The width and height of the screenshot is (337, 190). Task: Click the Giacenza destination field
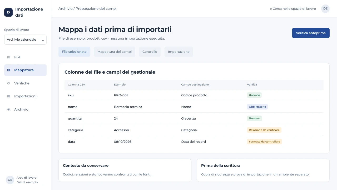[189, 118]
